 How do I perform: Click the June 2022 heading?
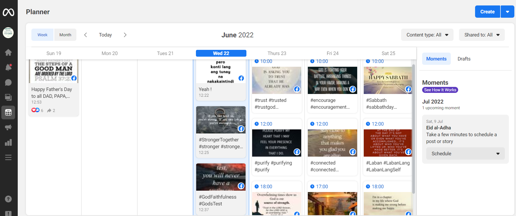coord(237,35)
